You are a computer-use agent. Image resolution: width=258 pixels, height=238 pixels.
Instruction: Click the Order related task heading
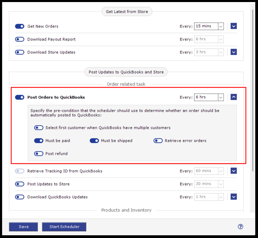tap(126, 84)
